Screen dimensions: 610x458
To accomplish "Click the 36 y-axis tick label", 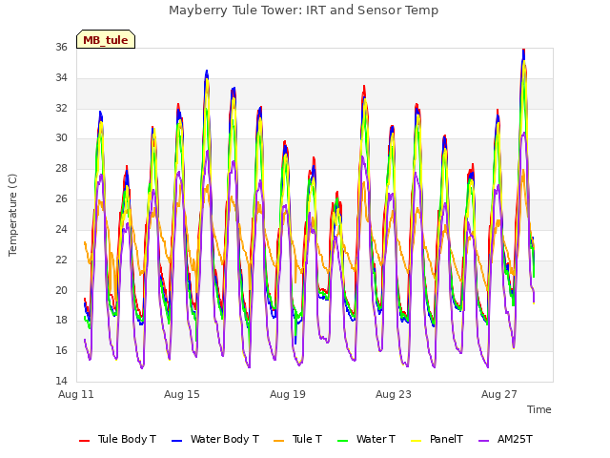I will [x=61, y=47].
